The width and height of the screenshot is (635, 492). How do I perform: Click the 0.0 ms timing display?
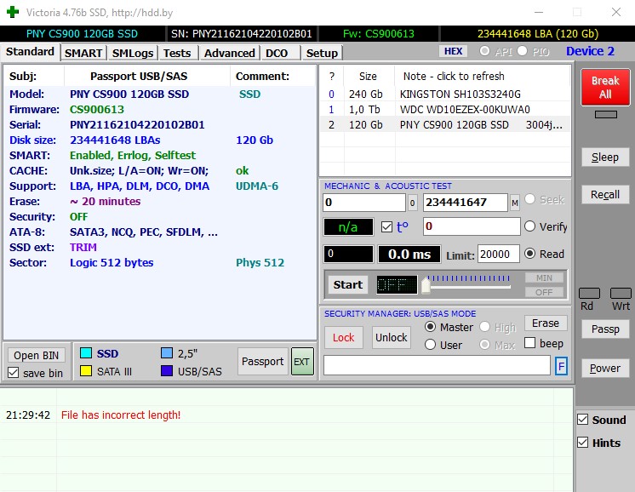409,254
